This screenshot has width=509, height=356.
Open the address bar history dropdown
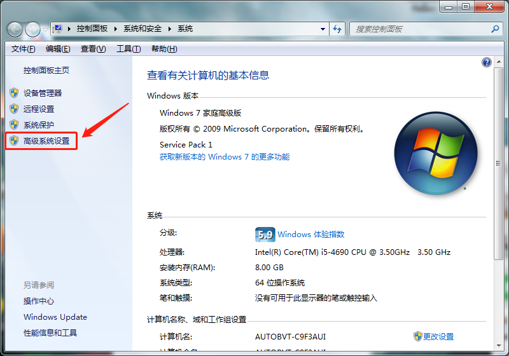323,29
